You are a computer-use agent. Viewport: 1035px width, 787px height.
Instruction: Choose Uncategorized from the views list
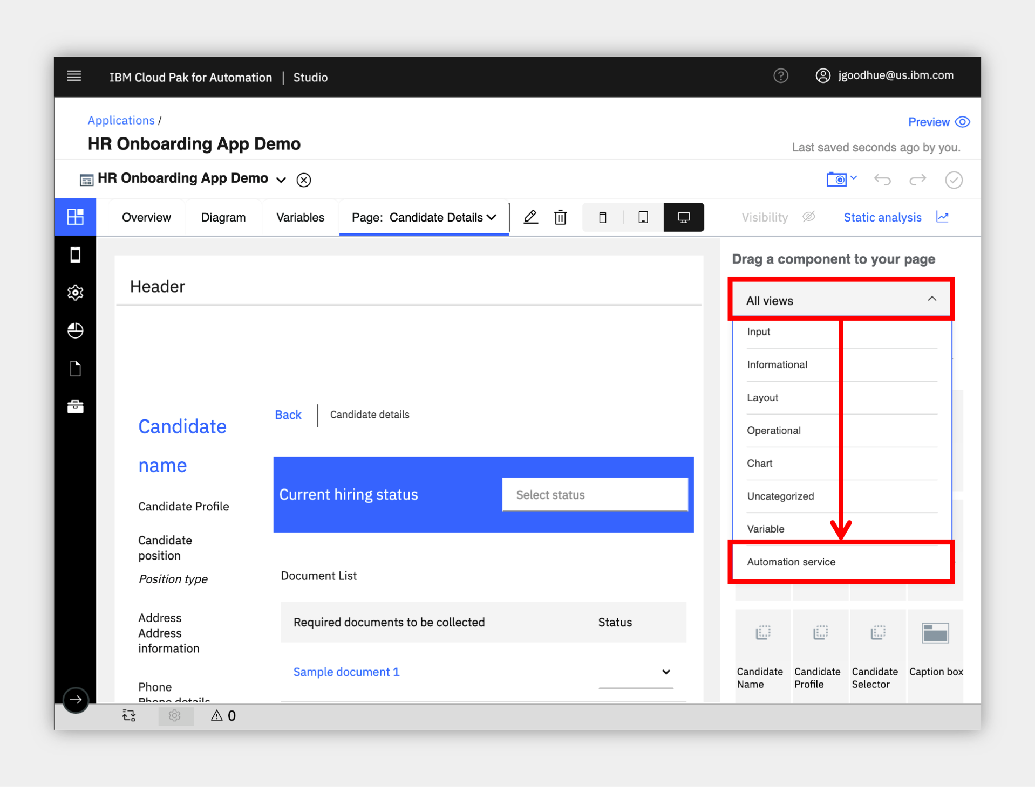pos(842,496)
